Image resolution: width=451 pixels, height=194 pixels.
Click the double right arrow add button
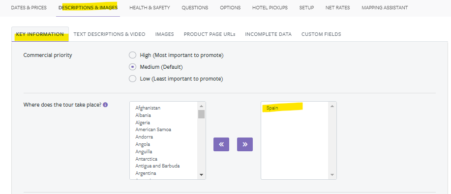tap(245, 144)
